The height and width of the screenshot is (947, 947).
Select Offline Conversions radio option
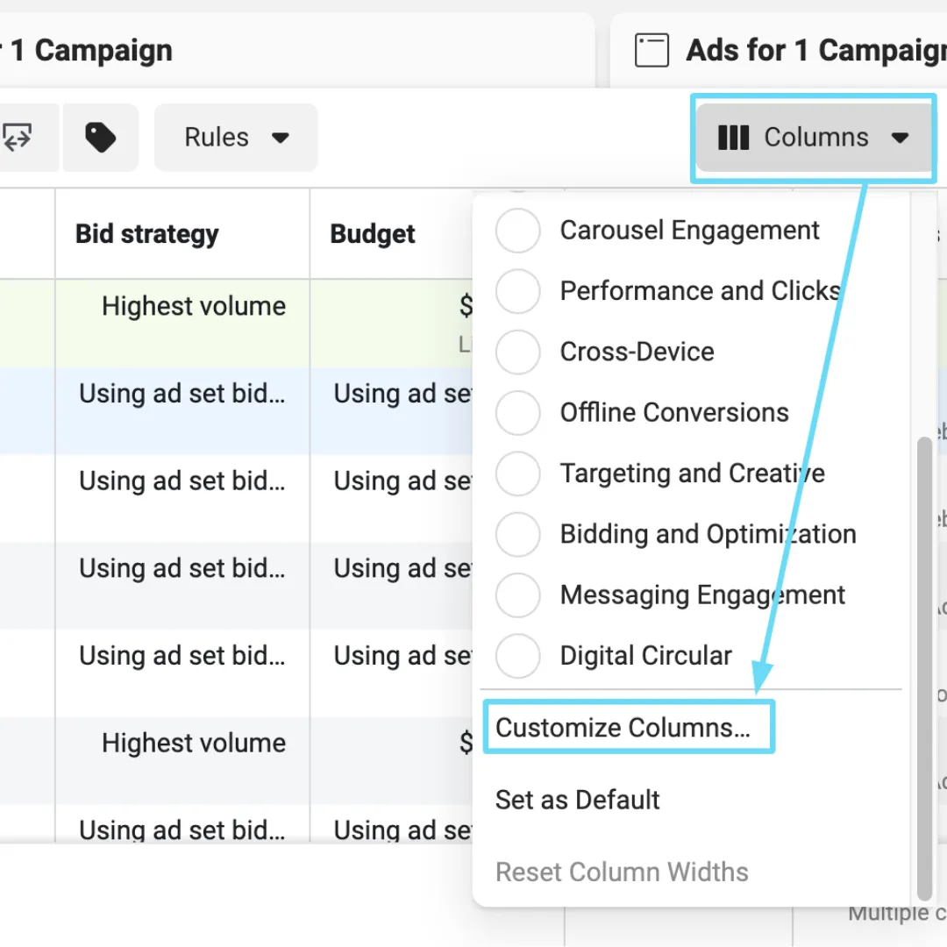(518, 412)
